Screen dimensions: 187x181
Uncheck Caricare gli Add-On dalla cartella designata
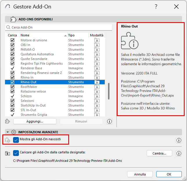(x=16, y=153)
